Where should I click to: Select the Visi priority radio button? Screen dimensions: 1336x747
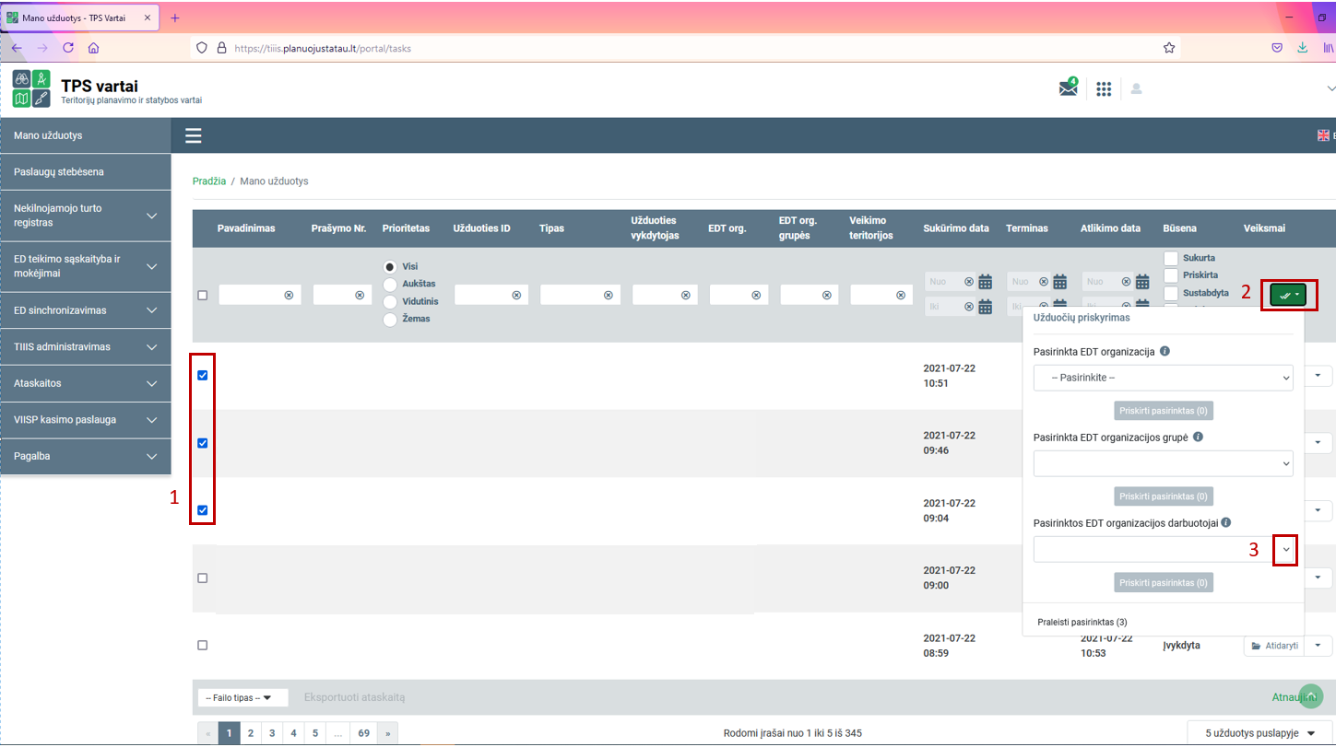(x=390, y=266)
